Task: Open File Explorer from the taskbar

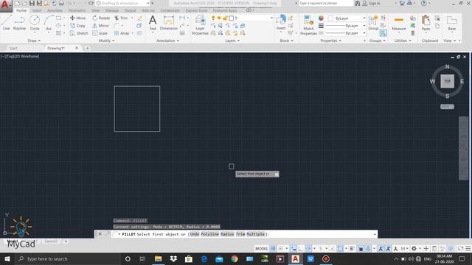Action: (x=158, y=258)
